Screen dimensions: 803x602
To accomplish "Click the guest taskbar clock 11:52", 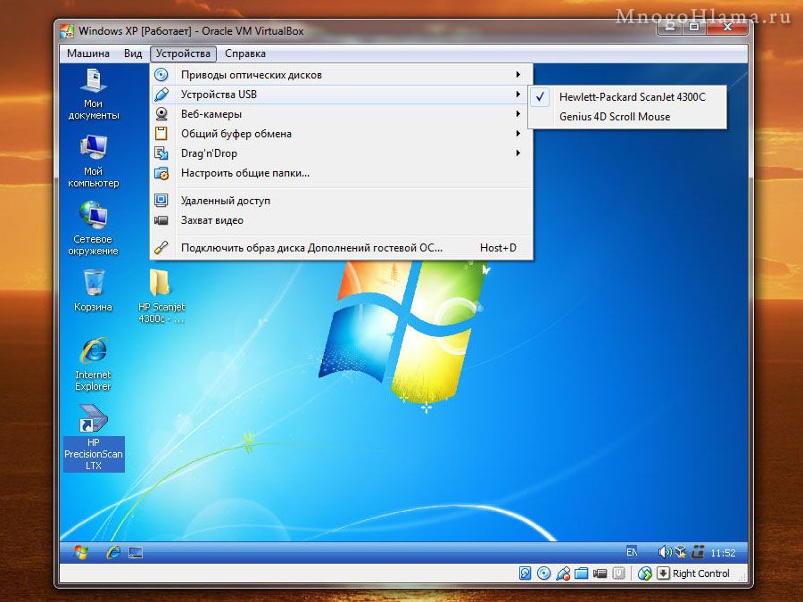I will pyautogui.click(x=723, y=553).
